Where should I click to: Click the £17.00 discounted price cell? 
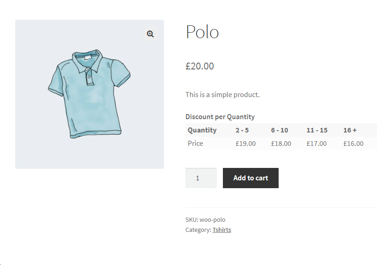316,144
